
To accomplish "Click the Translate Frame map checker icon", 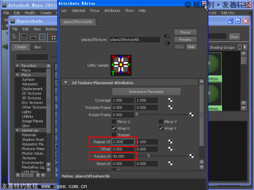I will tap(170, 107).
